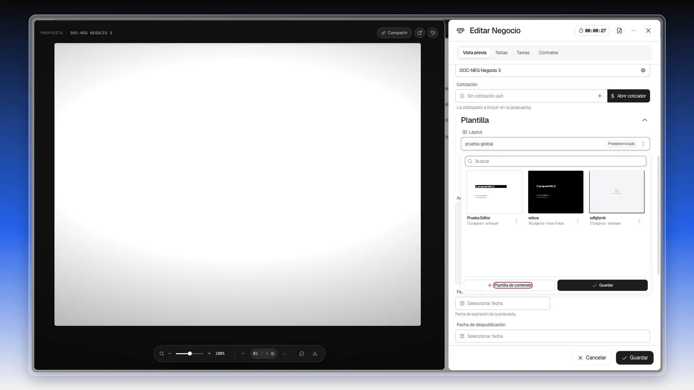Click Abrir cotizador button
Viewport: 694px width, 390px height.
tap(628, 96)
